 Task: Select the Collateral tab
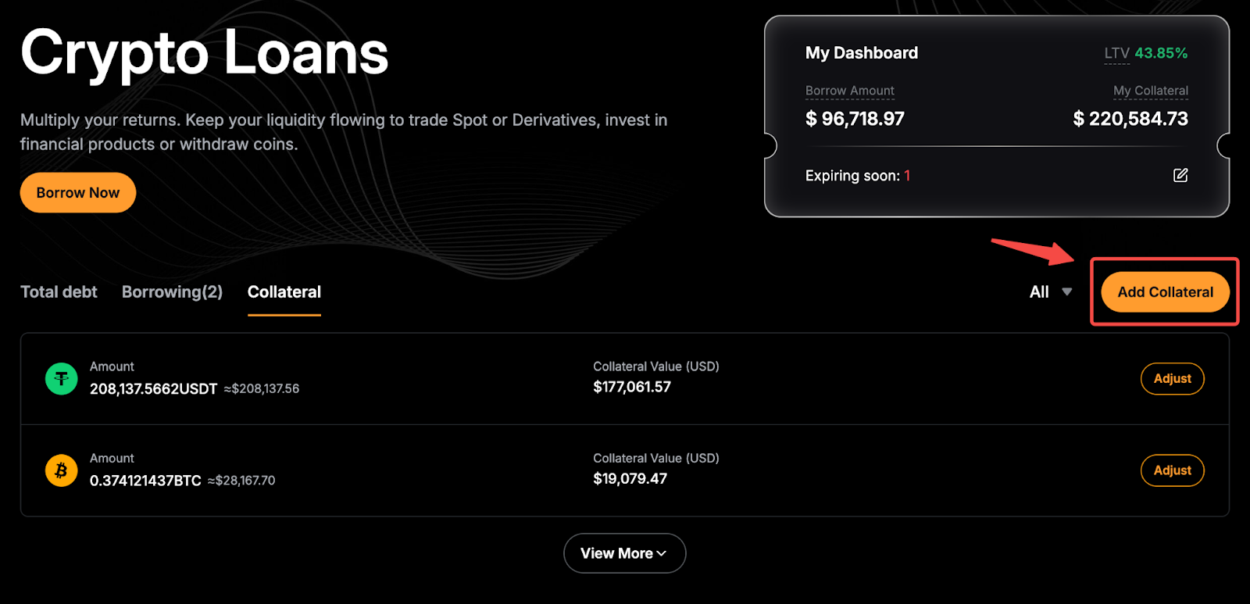click(284, 292)
